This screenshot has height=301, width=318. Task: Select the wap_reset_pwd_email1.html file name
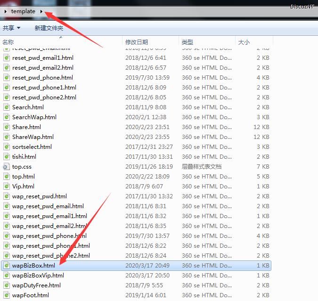point(49,216)
